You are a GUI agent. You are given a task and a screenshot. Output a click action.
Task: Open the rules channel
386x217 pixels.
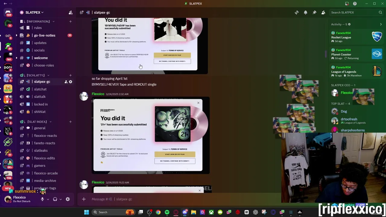pyautogui.click(x=46, y=28)
